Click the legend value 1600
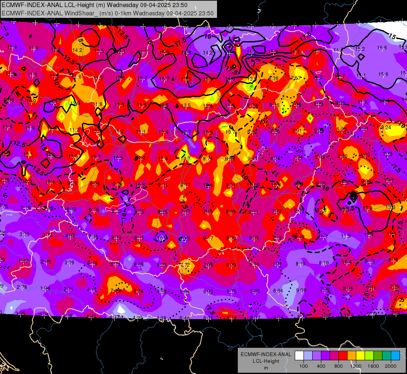Screen dimensions: 407x374 373,366
